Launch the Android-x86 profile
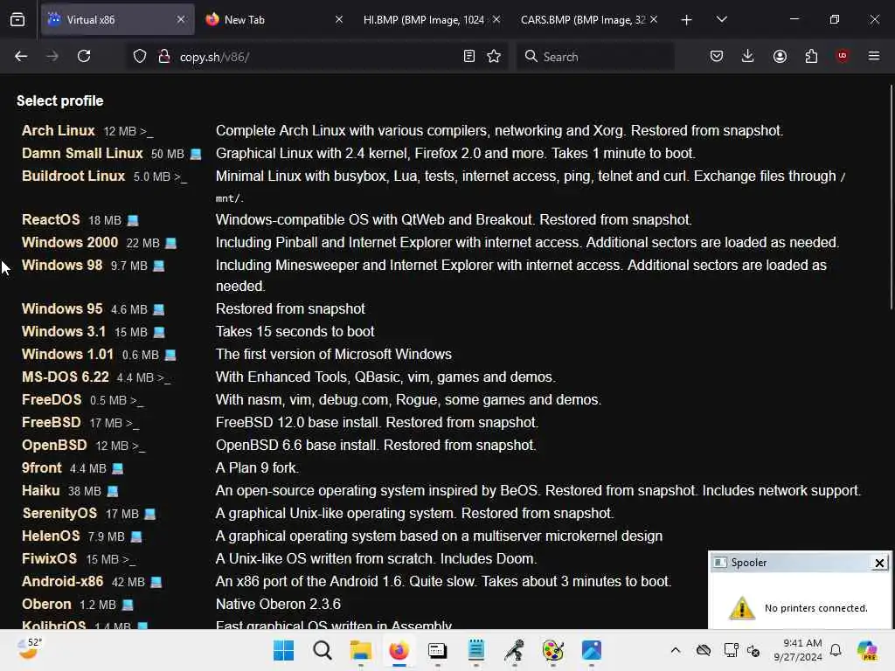Viewport: 895px width, 671px height. click(63, 582)
